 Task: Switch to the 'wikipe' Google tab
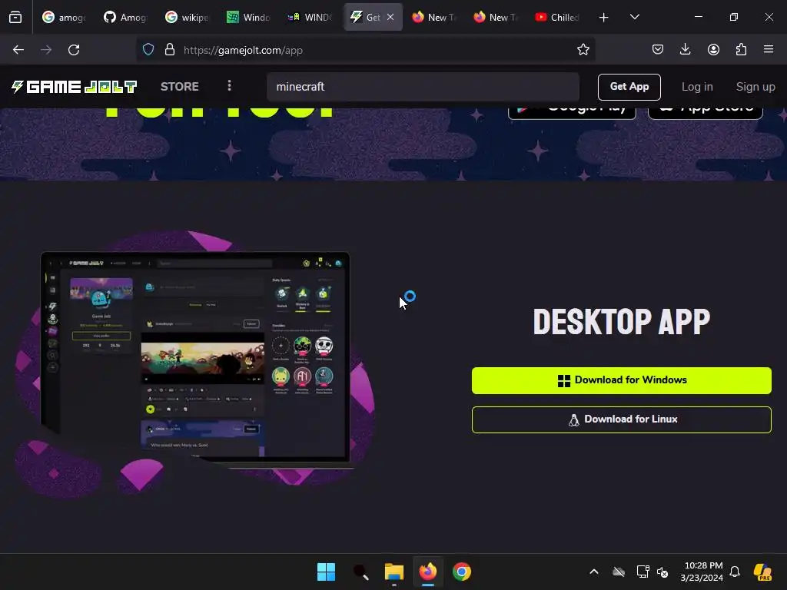188,17
